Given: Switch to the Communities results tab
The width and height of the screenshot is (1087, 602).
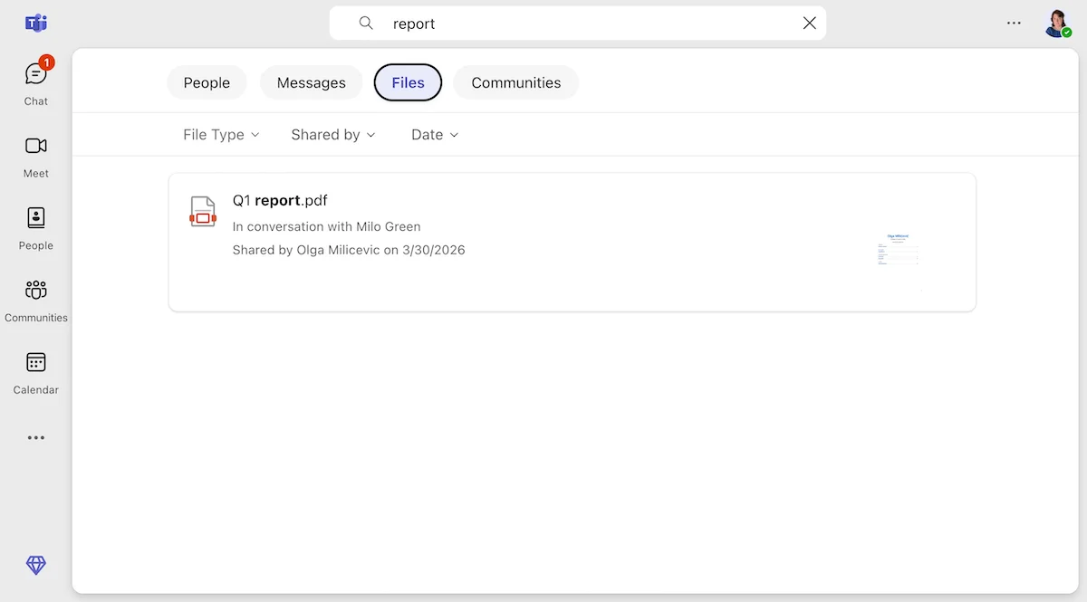Looking at the screenshot, I should coord(515,82).
